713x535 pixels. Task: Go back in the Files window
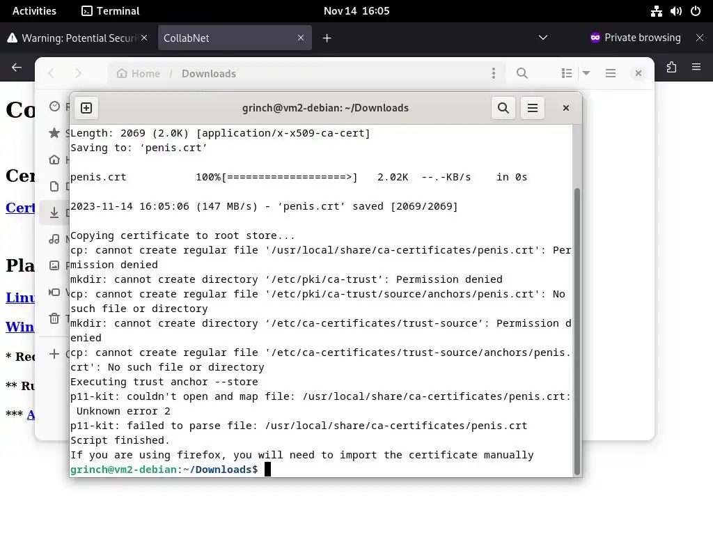(x=52, y=73)
